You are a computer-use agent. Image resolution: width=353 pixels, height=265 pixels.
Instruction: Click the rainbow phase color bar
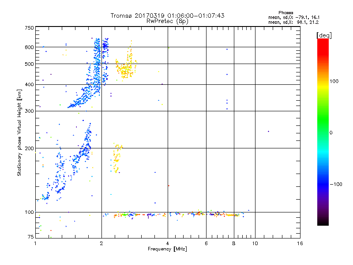(323, 132)
